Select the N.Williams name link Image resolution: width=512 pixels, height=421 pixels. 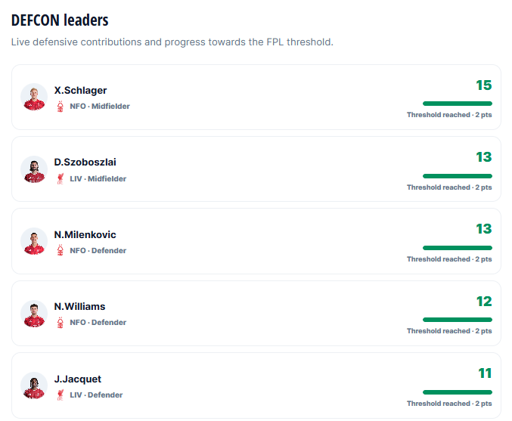coord(79,306)
